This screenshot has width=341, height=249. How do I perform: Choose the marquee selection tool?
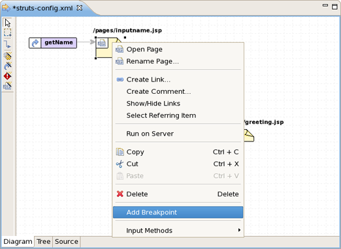coord(8,33)
